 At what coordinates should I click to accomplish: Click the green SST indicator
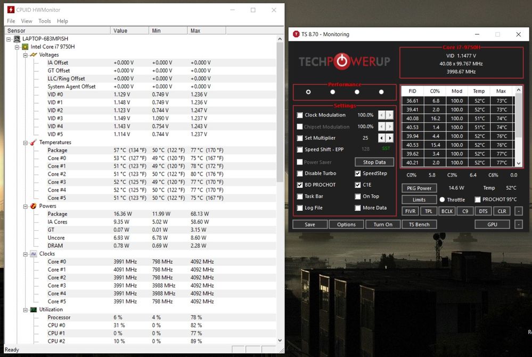click(x=386, y=148)
